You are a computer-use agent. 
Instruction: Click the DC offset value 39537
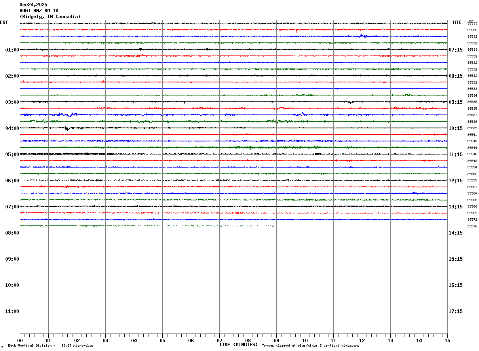pos(472,115)
